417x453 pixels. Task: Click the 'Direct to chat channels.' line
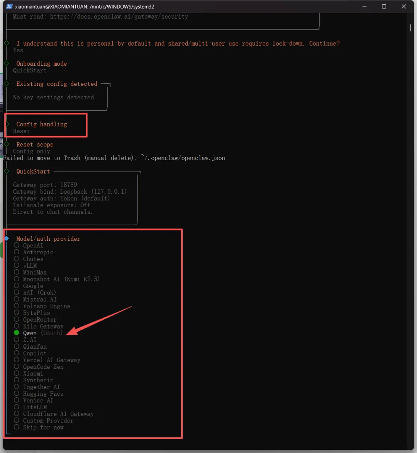pyautogui.click(x=53, y=212)
